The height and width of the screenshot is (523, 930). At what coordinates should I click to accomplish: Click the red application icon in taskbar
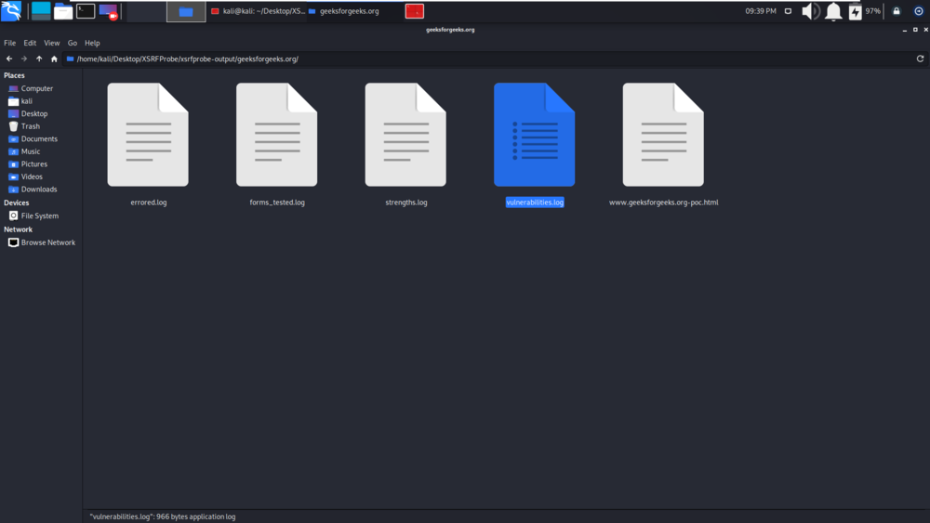(415, 11)
